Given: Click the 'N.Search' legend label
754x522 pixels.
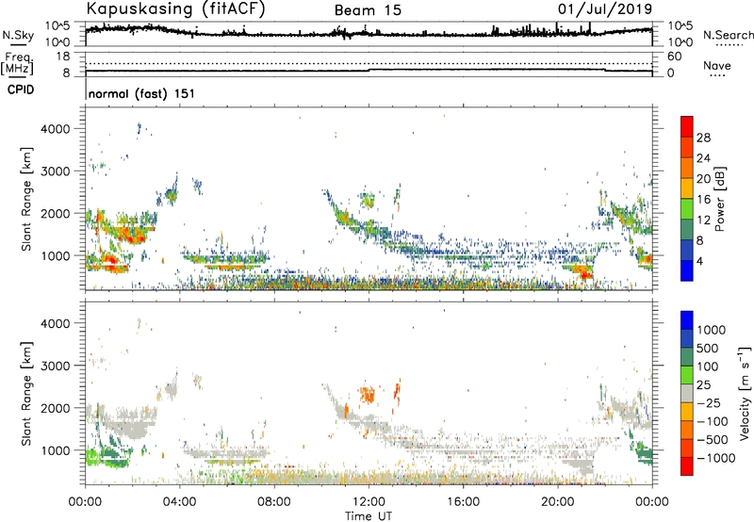Looking at the screenshot, I should 729,35.
